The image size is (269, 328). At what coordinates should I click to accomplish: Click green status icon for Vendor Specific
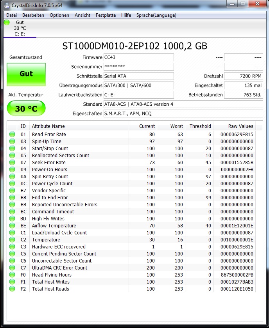[12, 191]
